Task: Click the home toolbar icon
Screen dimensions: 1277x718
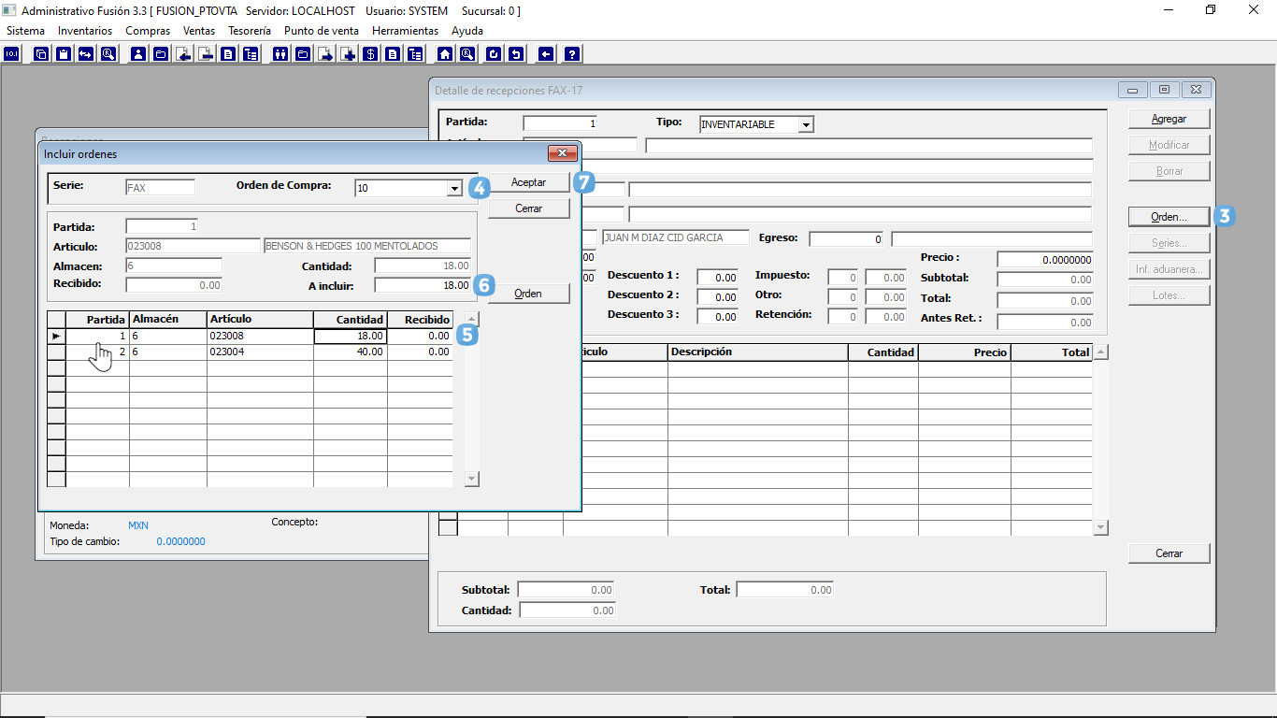Action: pyautogui.click(x=445, y=53)
